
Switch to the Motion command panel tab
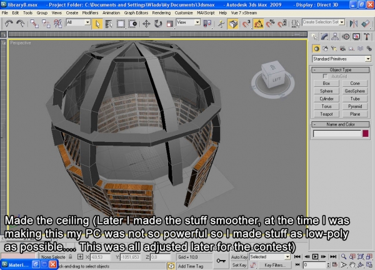pyautogui.click(x=346, y=37)
